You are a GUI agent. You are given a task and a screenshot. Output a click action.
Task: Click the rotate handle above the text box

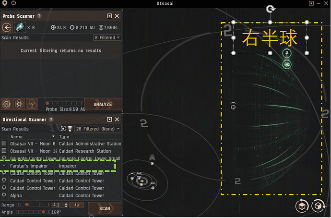tap(270, 9)
